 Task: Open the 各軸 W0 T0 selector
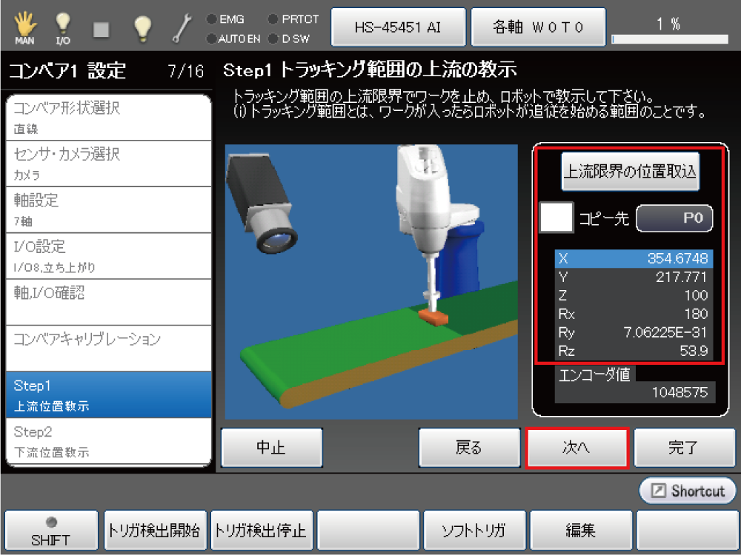[539, 27]
